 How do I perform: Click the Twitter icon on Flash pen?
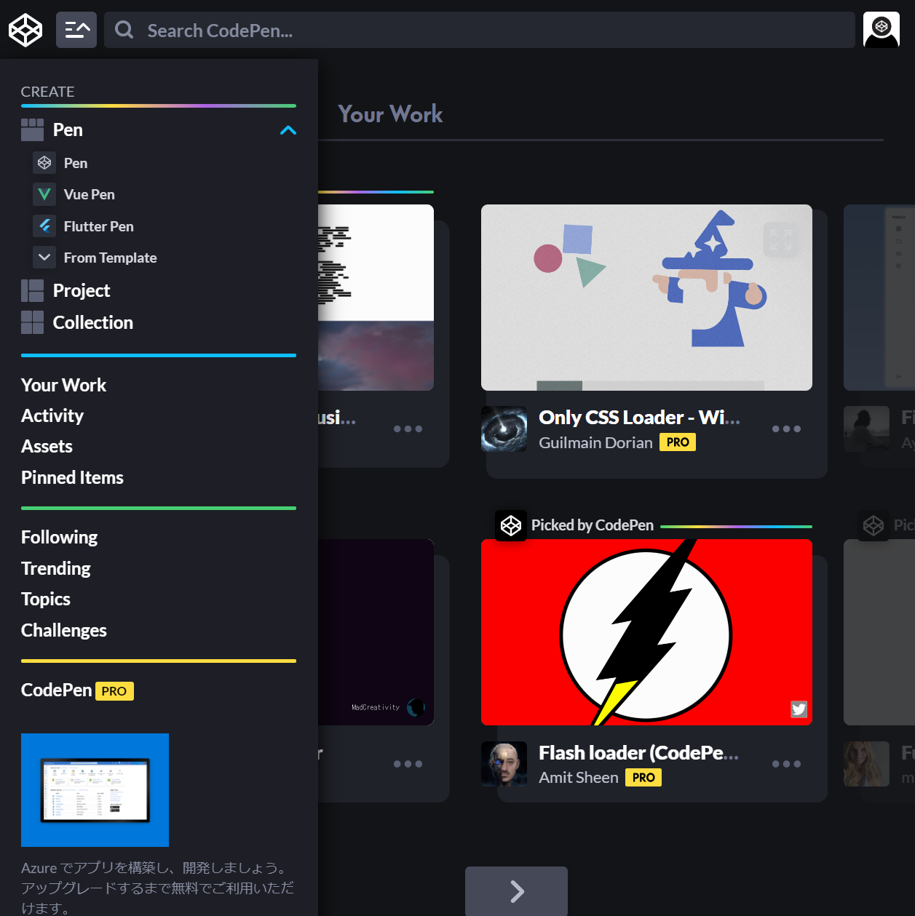(x=799, y=709)
